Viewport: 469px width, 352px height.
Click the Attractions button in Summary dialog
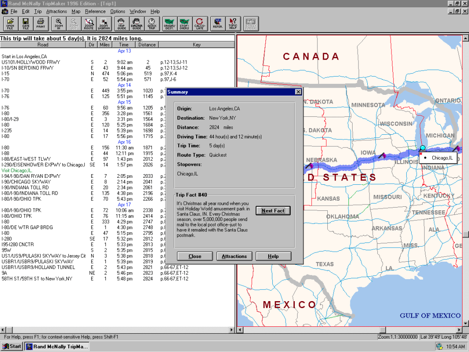(234, 256)
